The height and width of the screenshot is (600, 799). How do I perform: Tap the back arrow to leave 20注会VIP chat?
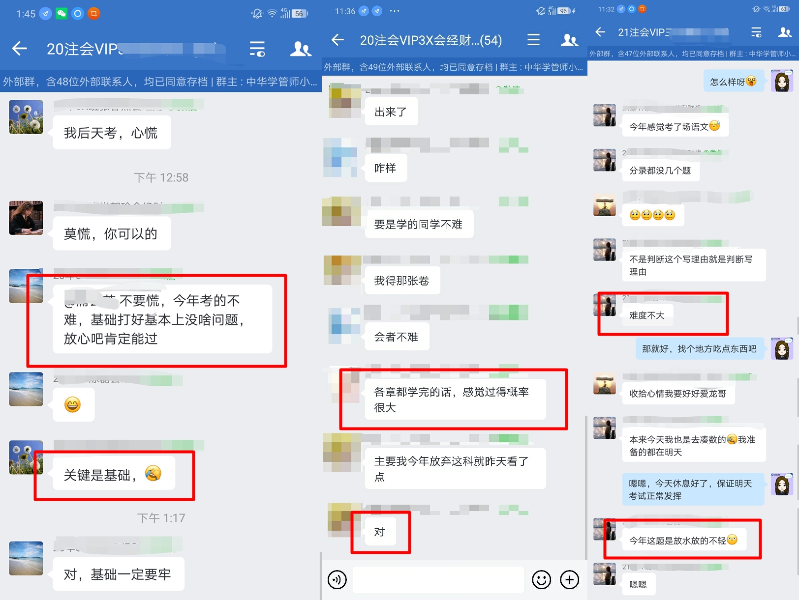tap(19, 49)
